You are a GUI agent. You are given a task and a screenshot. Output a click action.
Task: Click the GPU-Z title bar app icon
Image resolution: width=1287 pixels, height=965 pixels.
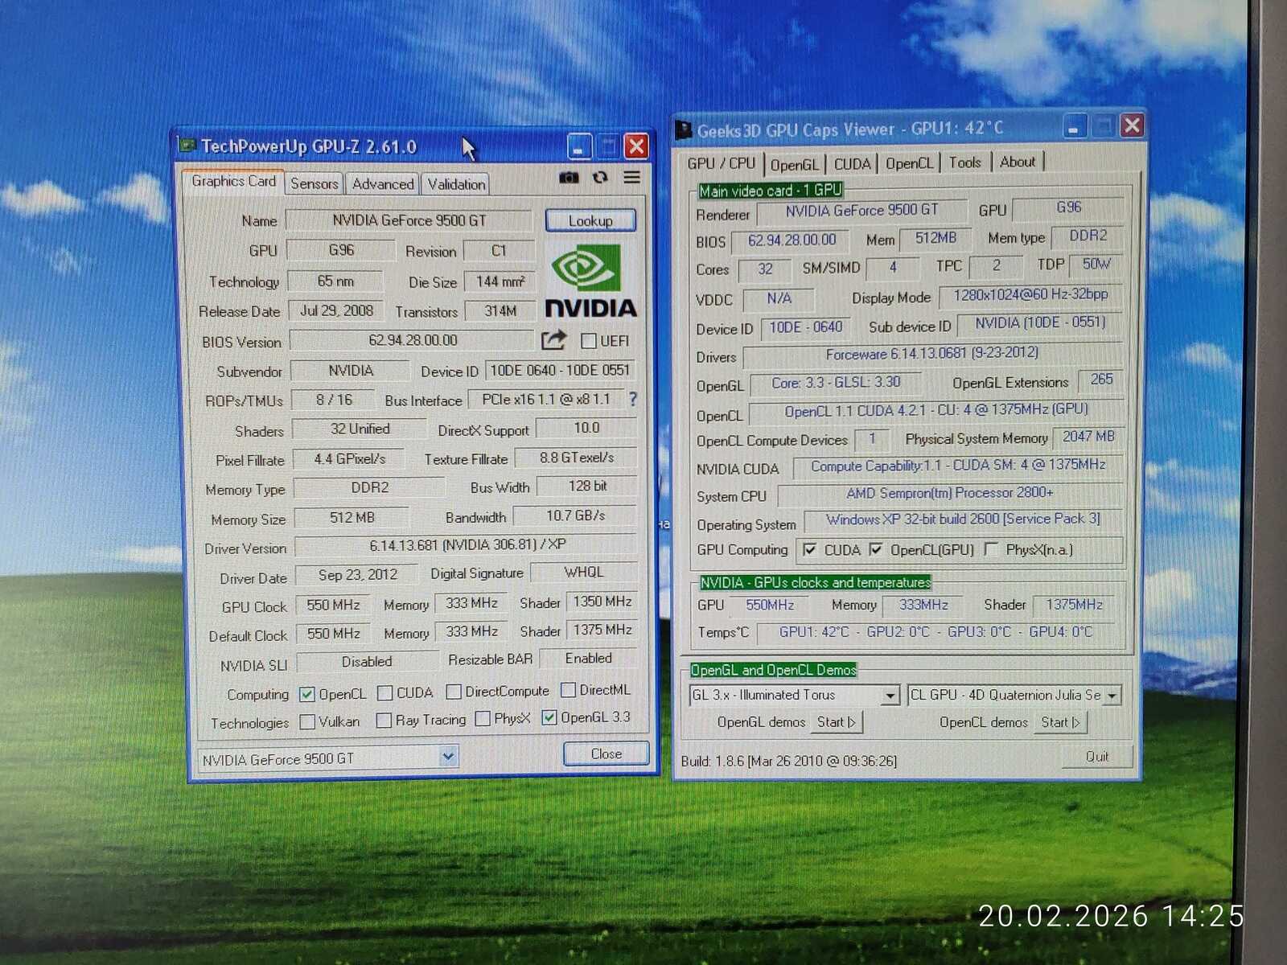coord(187,146)
